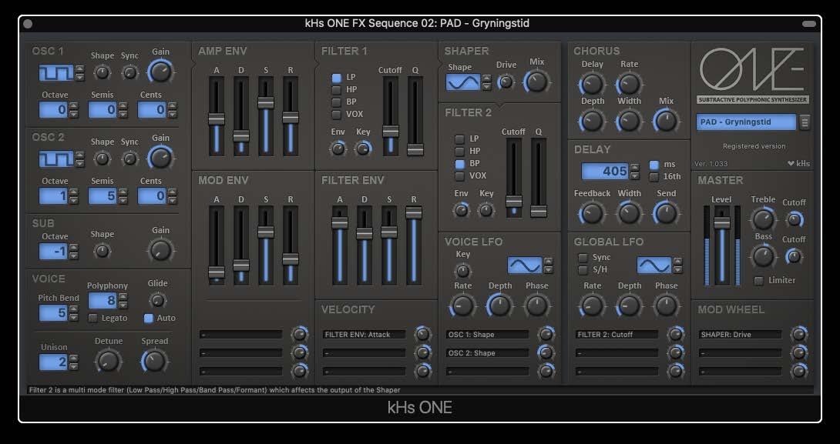Click the OSC 2 Sync knob

[129, 159]
